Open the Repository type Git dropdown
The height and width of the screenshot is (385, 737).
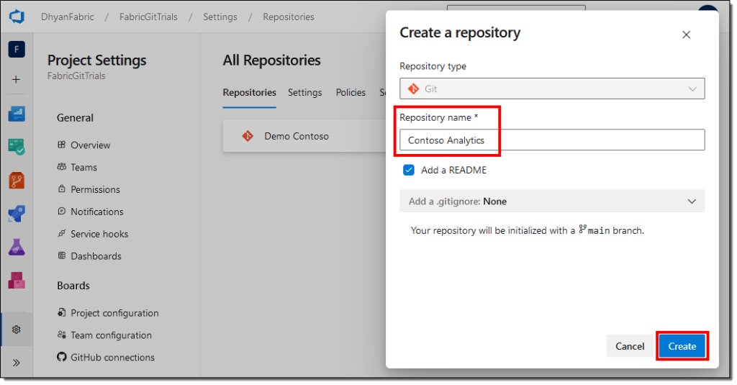tap(551, 89)
